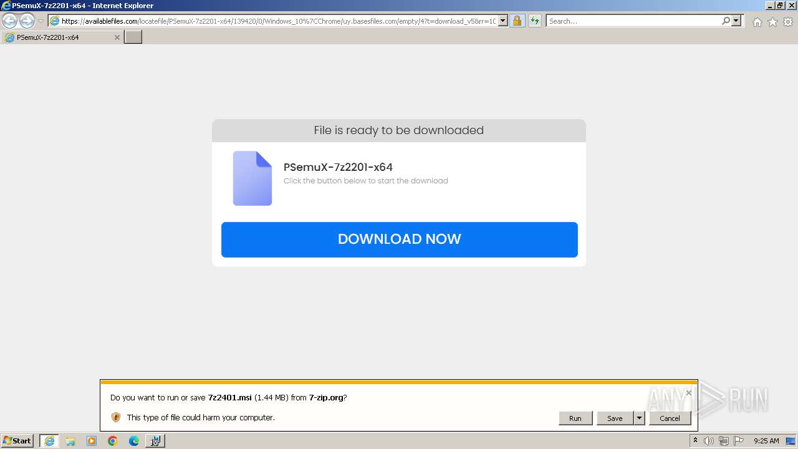Image resolution: width=798 pixels, height=449 pixels.
Task: Open search provider dropdown arrow
Action: click(x=736, y=21)
